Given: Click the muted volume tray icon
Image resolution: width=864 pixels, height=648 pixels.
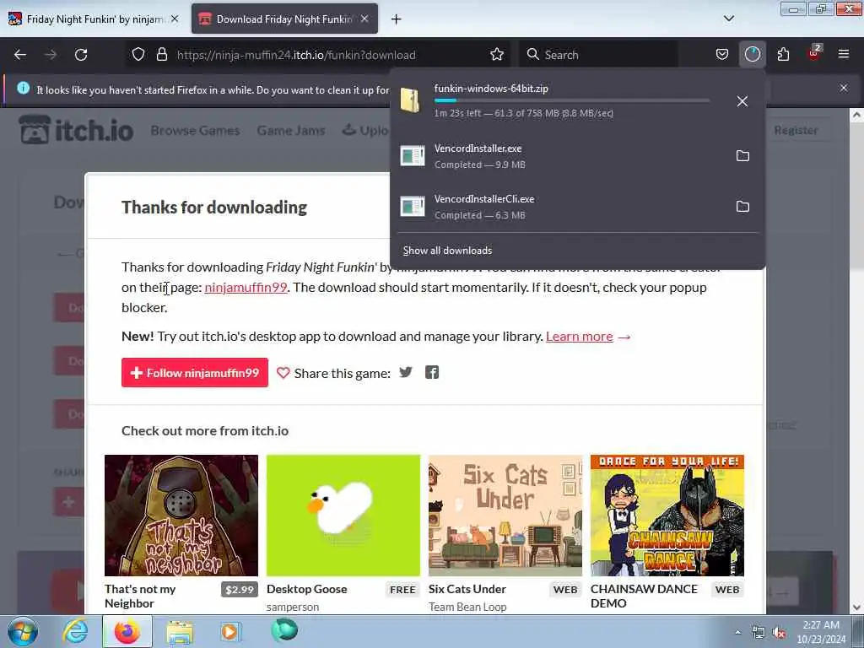Looking at the screenshot, I should [779, 633].
